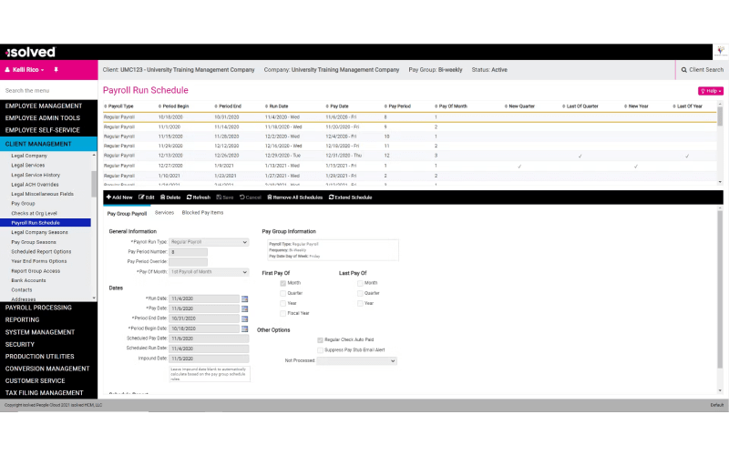This screenshot has height=455, width=729.
Task: Click the Search the menu field
Action: click(46, 91)
